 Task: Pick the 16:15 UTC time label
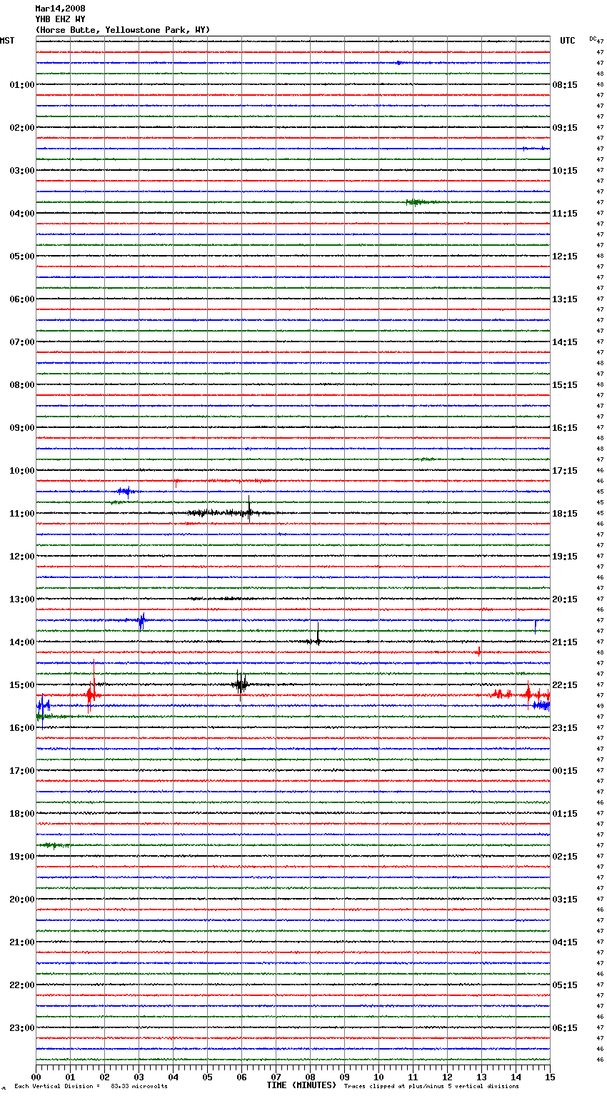pyautogui.click(x=565, y=428)
